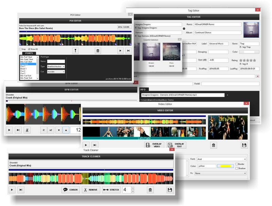
Task: Click the yellow color swatch in Video Editor
Action: [x=225, y=166]
